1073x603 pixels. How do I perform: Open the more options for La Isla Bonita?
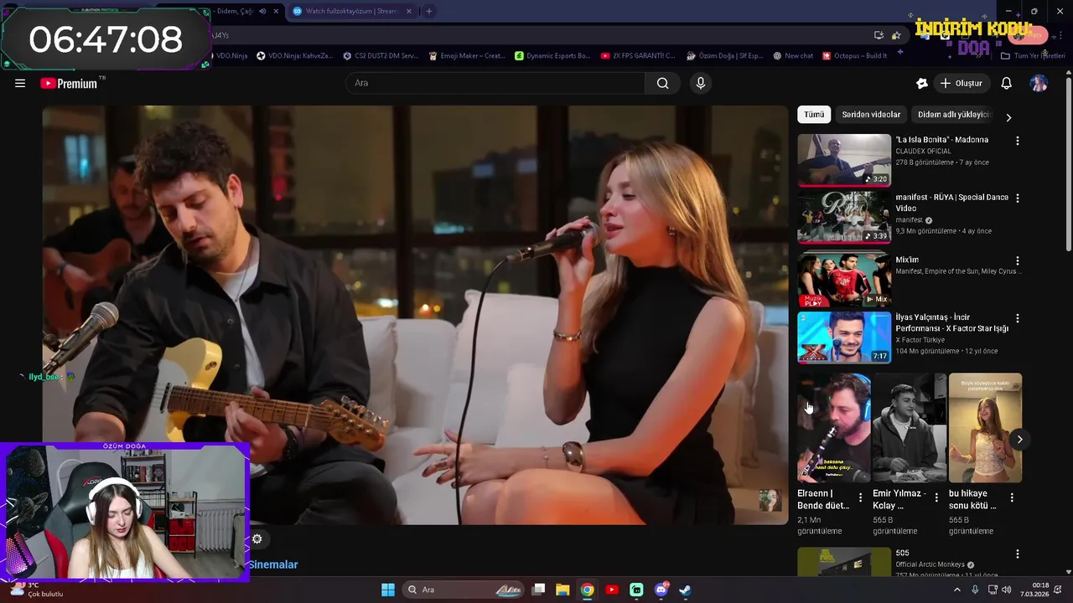point(1018,141)
